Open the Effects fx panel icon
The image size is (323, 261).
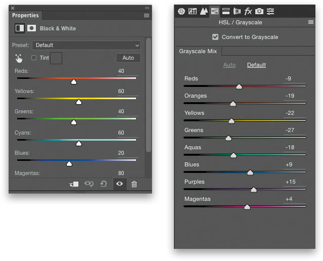coord(248,11)
